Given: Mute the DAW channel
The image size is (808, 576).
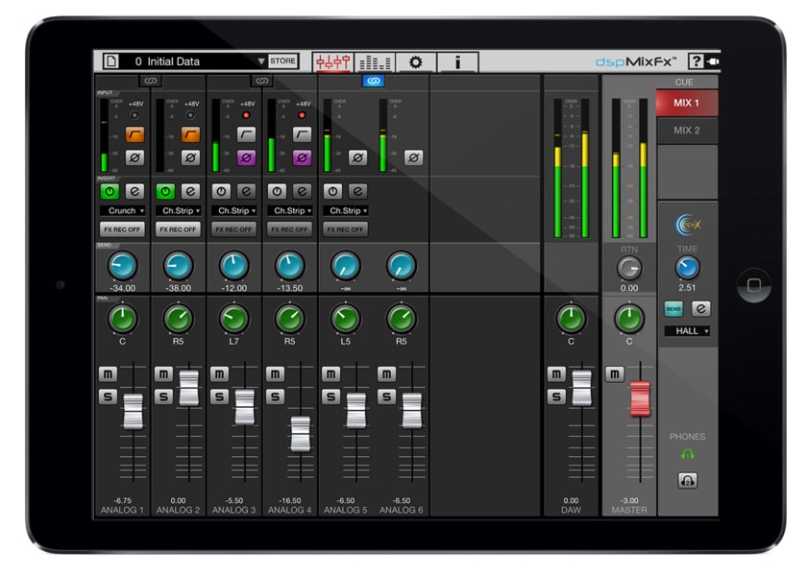Looking at the screenshot, I should (x=556, y=374).
